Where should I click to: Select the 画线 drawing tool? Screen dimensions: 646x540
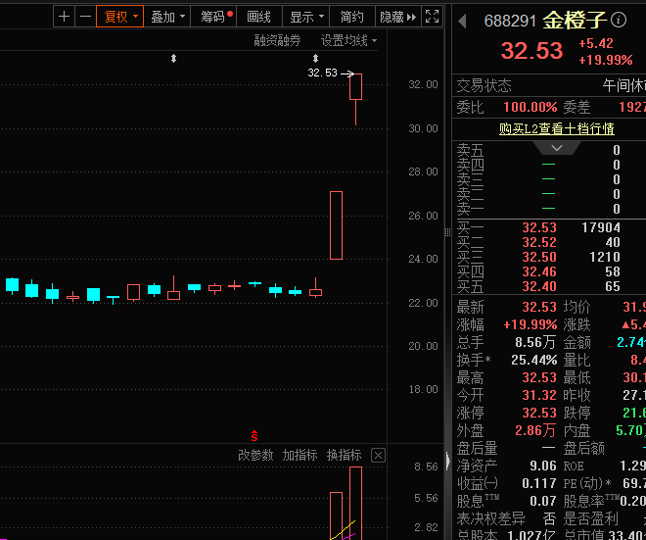259,17
